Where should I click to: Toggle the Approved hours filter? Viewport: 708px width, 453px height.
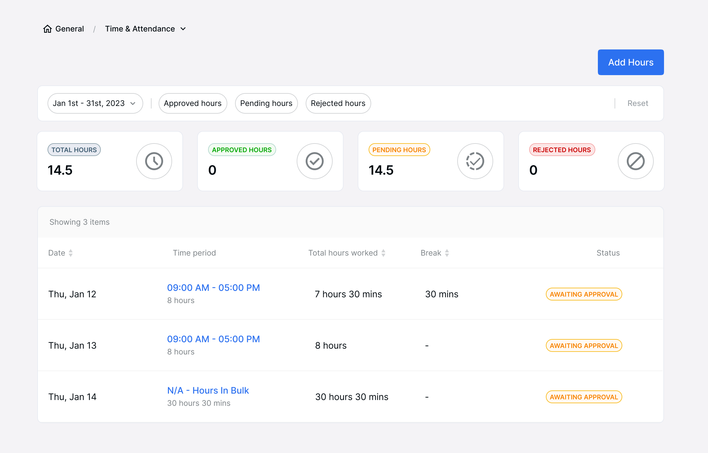point(193,103)
